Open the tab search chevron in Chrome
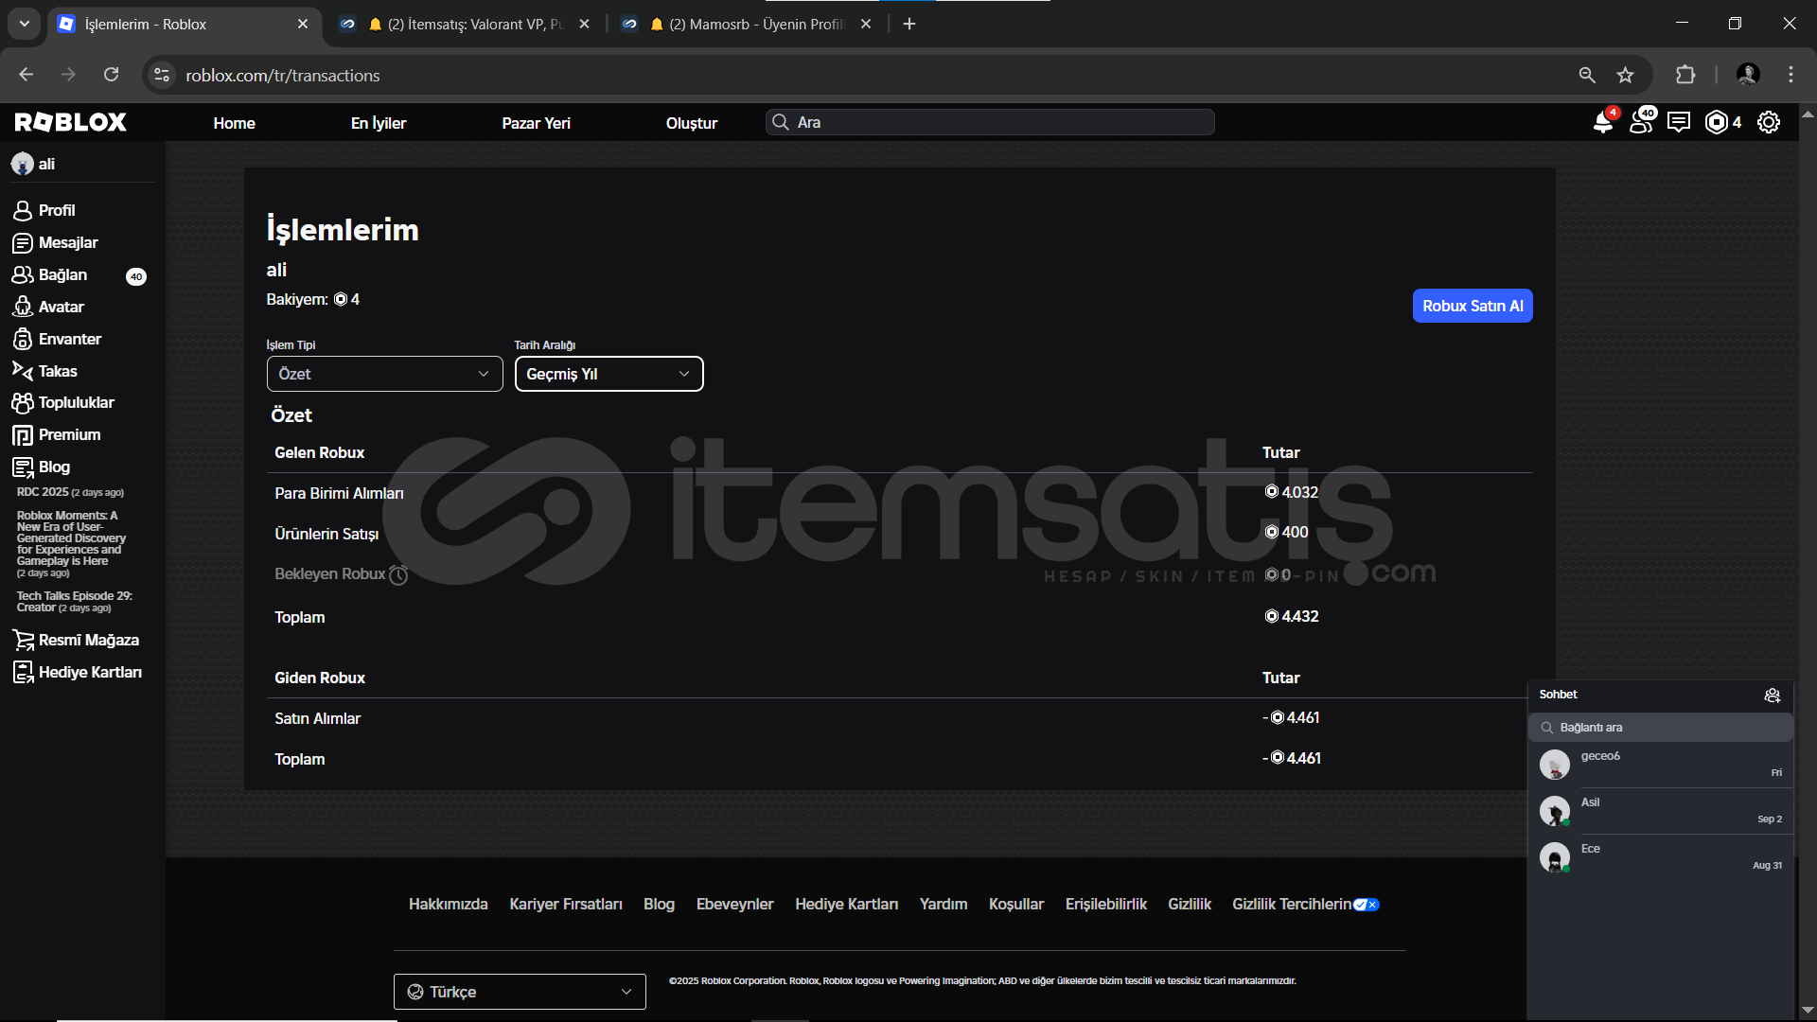This screenshot has width=1817, height=1022. (x=24, y=24)
